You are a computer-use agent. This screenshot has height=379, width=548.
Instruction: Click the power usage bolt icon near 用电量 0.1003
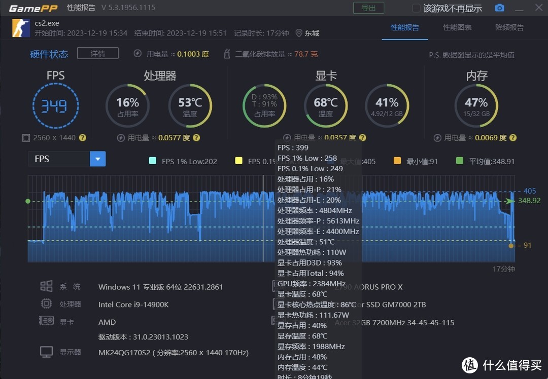click(x=138, y=54)
